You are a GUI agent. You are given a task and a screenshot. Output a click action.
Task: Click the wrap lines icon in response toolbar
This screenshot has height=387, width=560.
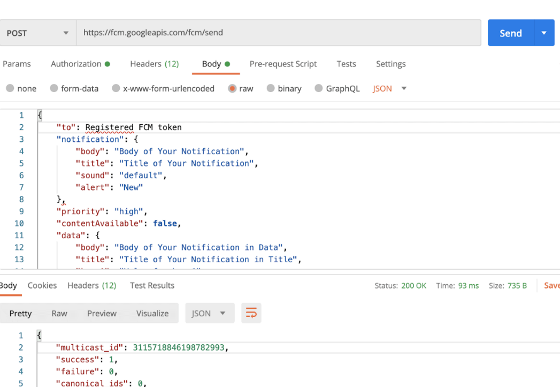pyautogui.click(x=251, y=313)
